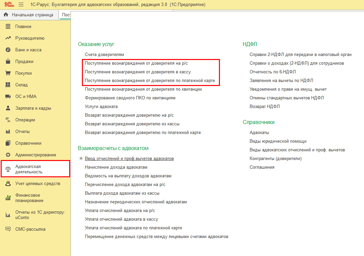Click the shopping bag Продажи icon
Viewport: 364px width, 256px height.
(x=8, y=62)
